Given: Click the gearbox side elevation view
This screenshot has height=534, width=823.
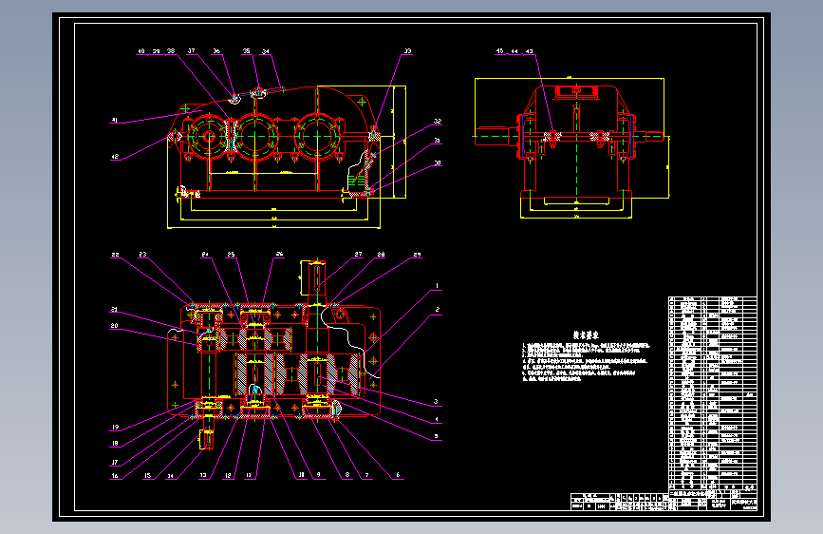Looking at the screenshot, I should [x=571, y=147].
